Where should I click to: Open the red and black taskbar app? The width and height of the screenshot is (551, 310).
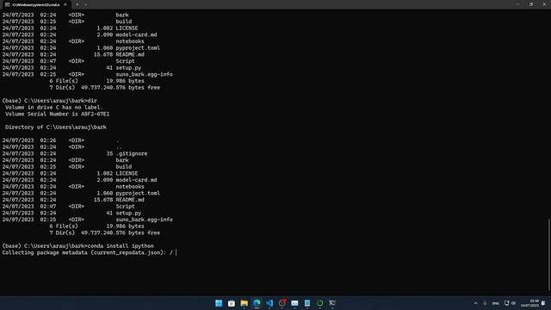(x=282, y=303)
